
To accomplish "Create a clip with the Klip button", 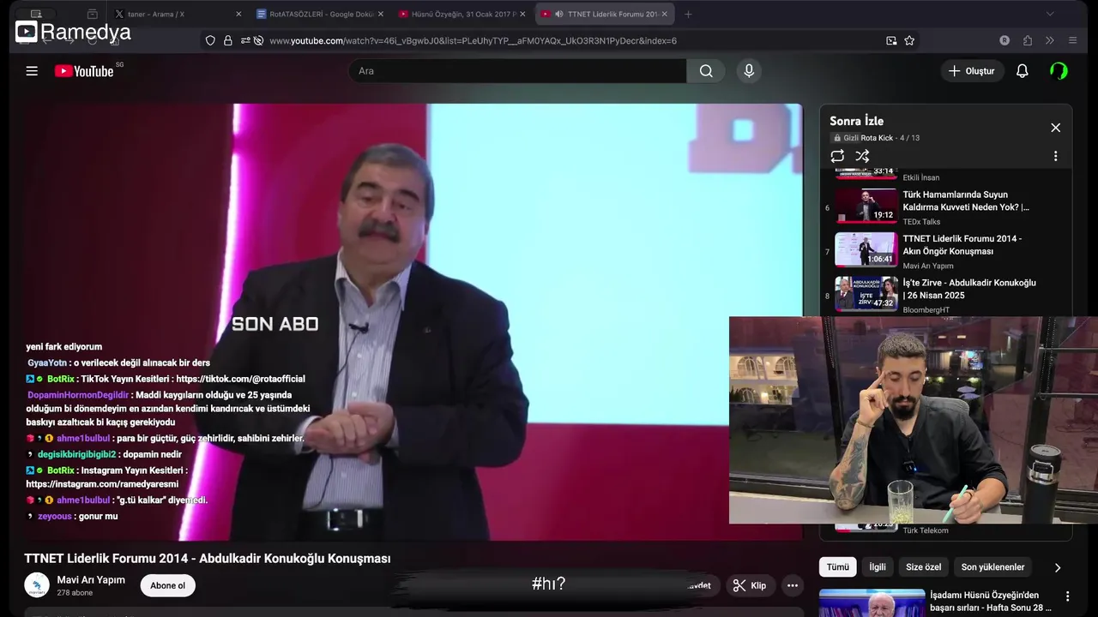I will point(750,586).
